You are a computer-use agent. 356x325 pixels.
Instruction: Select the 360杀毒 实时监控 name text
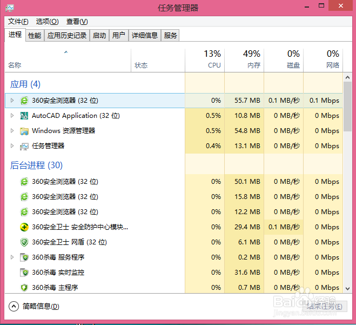coord(58,272)
